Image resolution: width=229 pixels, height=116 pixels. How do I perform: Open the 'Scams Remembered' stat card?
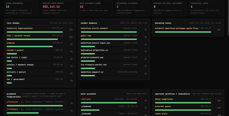click(x=21, y=8)
